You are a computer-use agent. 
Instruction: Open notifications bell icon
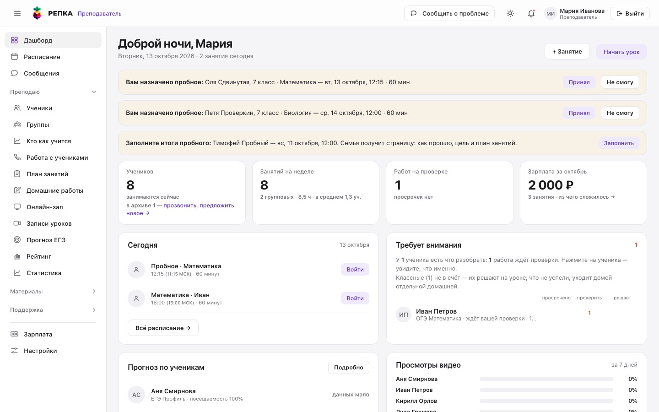click(531, 13)
